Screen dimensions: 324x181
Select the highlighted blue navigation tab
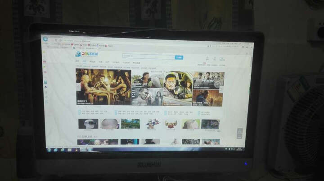point(84,61)
